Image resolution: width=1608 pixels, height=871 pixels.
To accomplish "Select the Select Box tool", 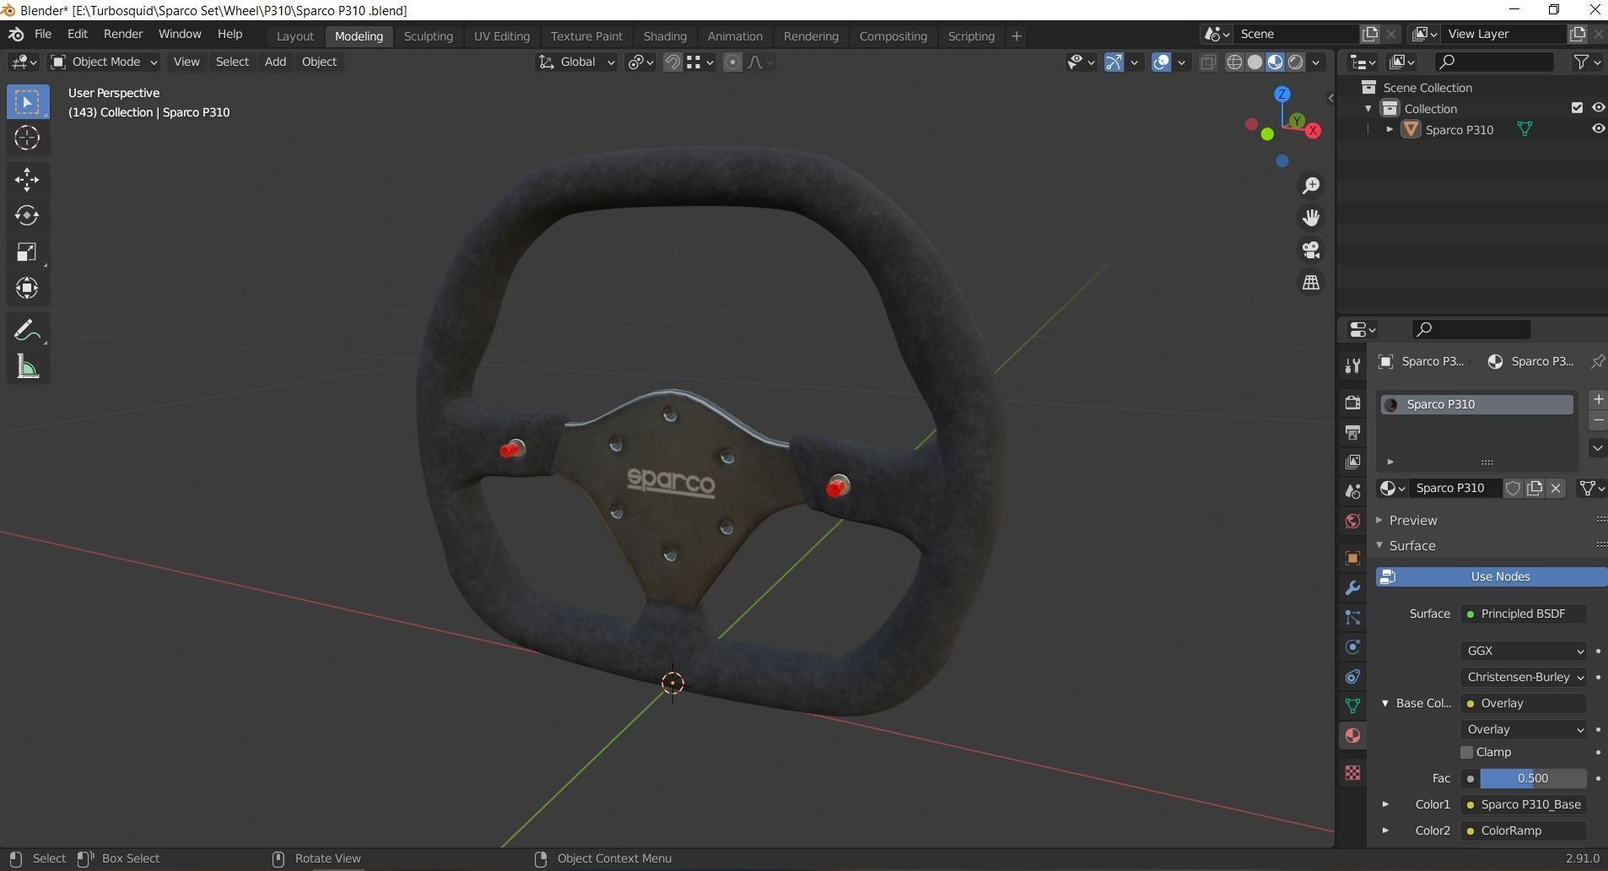I will pos(27,102).
